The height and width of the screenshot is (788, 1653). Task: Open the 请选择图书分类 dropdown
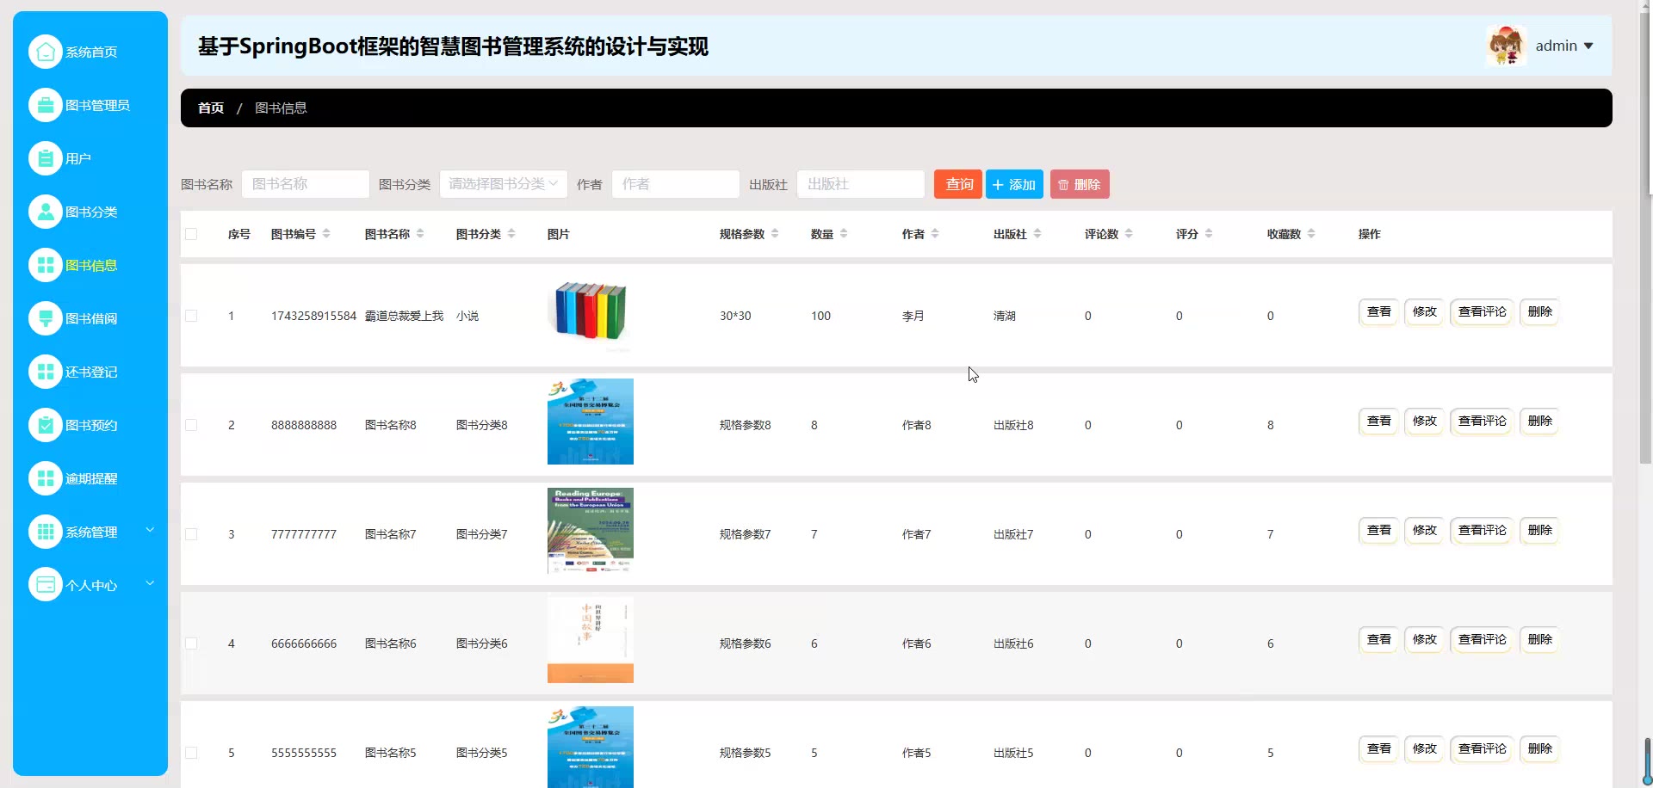pyautogui.click(x=503, y=184)
